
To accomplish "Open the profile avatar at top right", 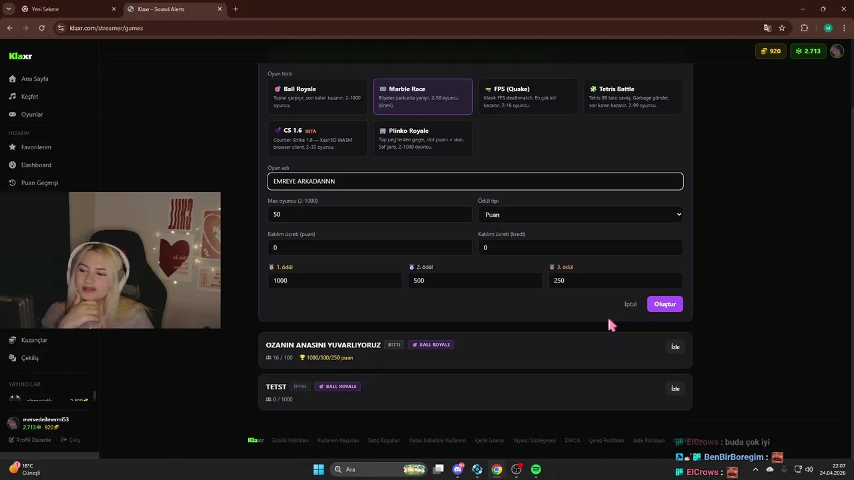I will [837, 51].
